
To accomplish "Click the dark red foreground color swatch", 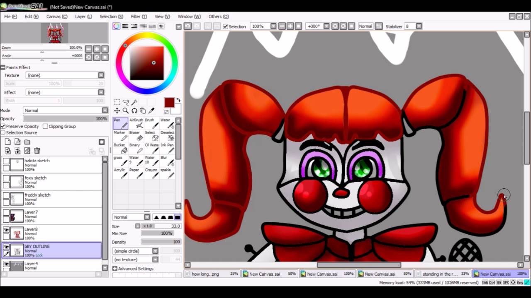I will pyautogui.click(x=169, y=103).
